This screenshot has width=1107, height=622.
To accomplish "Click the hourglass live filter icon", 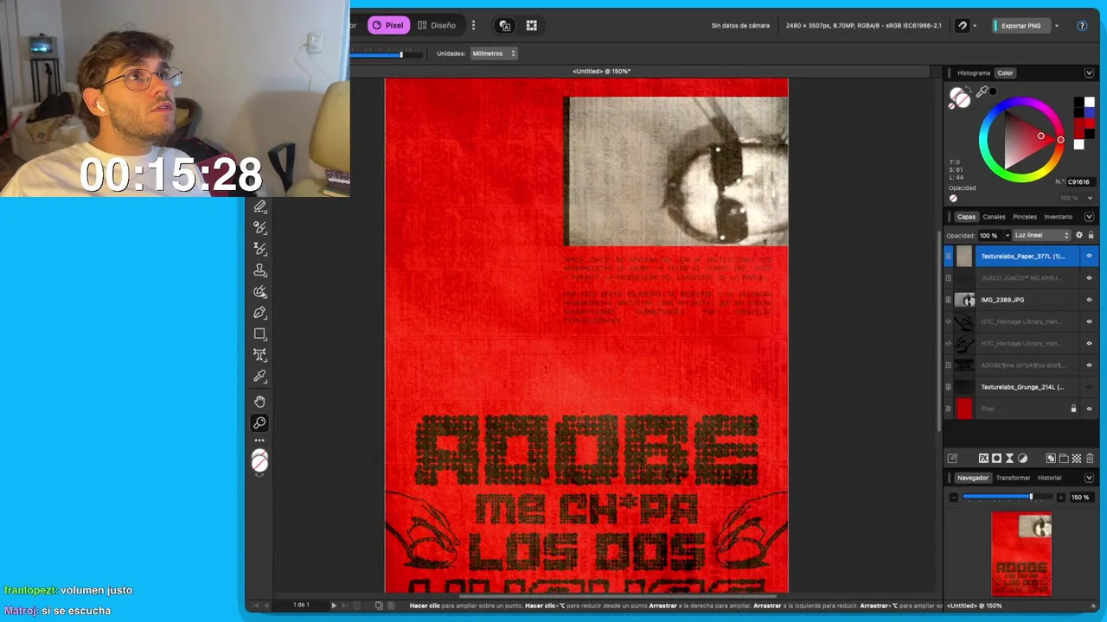I will (x=1009, y=459).
